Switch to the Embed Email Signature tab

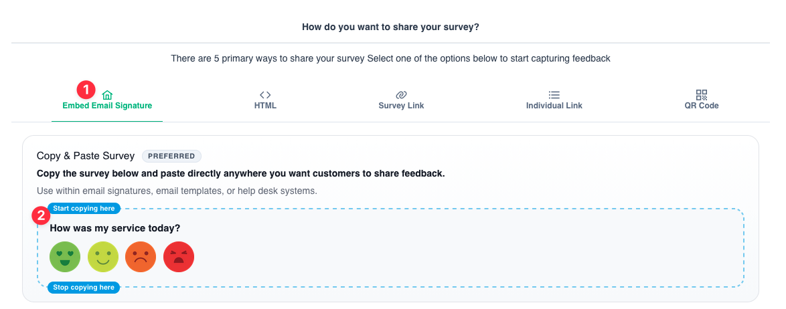pyautogui.click(x=107, y=106)
